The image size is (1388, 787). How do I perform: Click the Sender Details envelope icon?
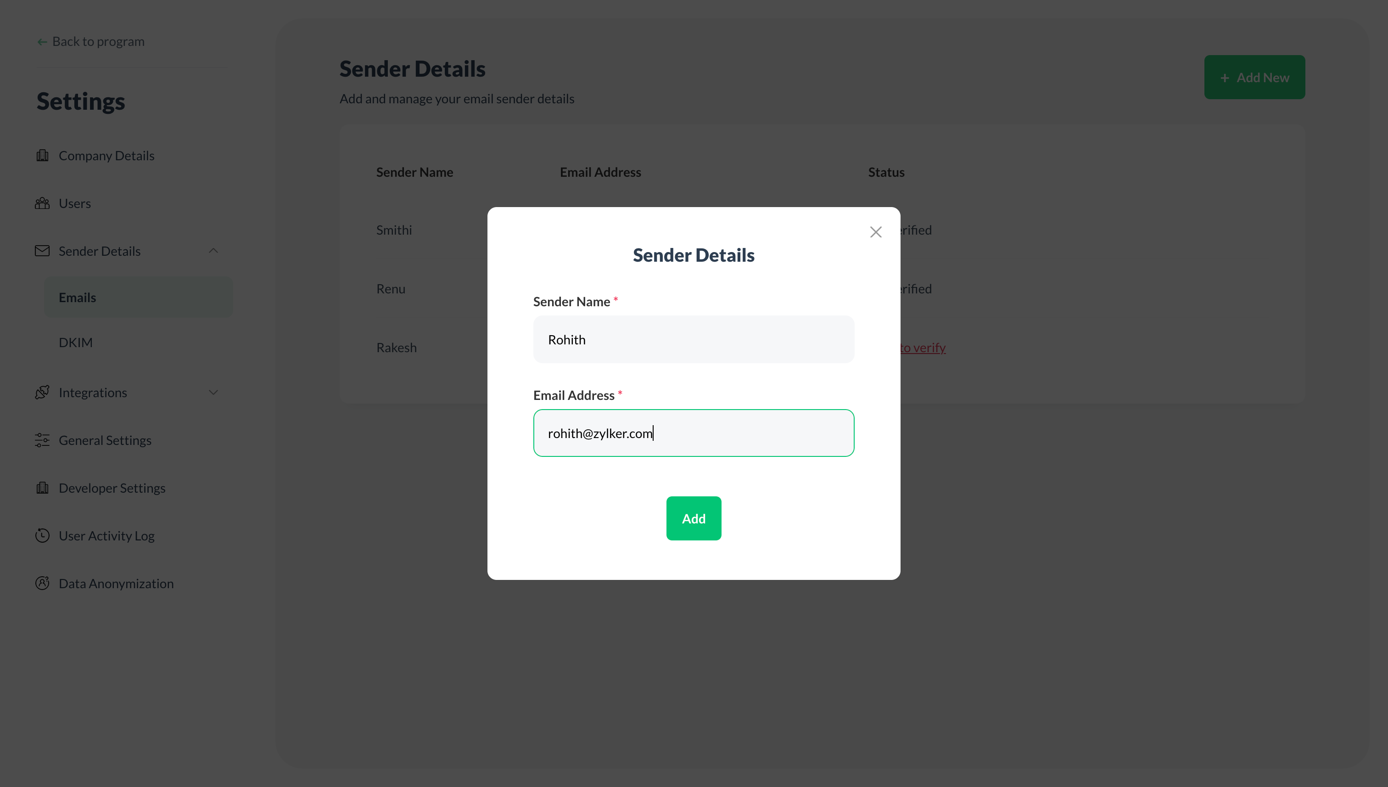[42, 251]
